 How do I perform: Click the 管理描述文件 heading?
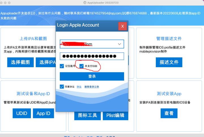[x=169, y=38]
